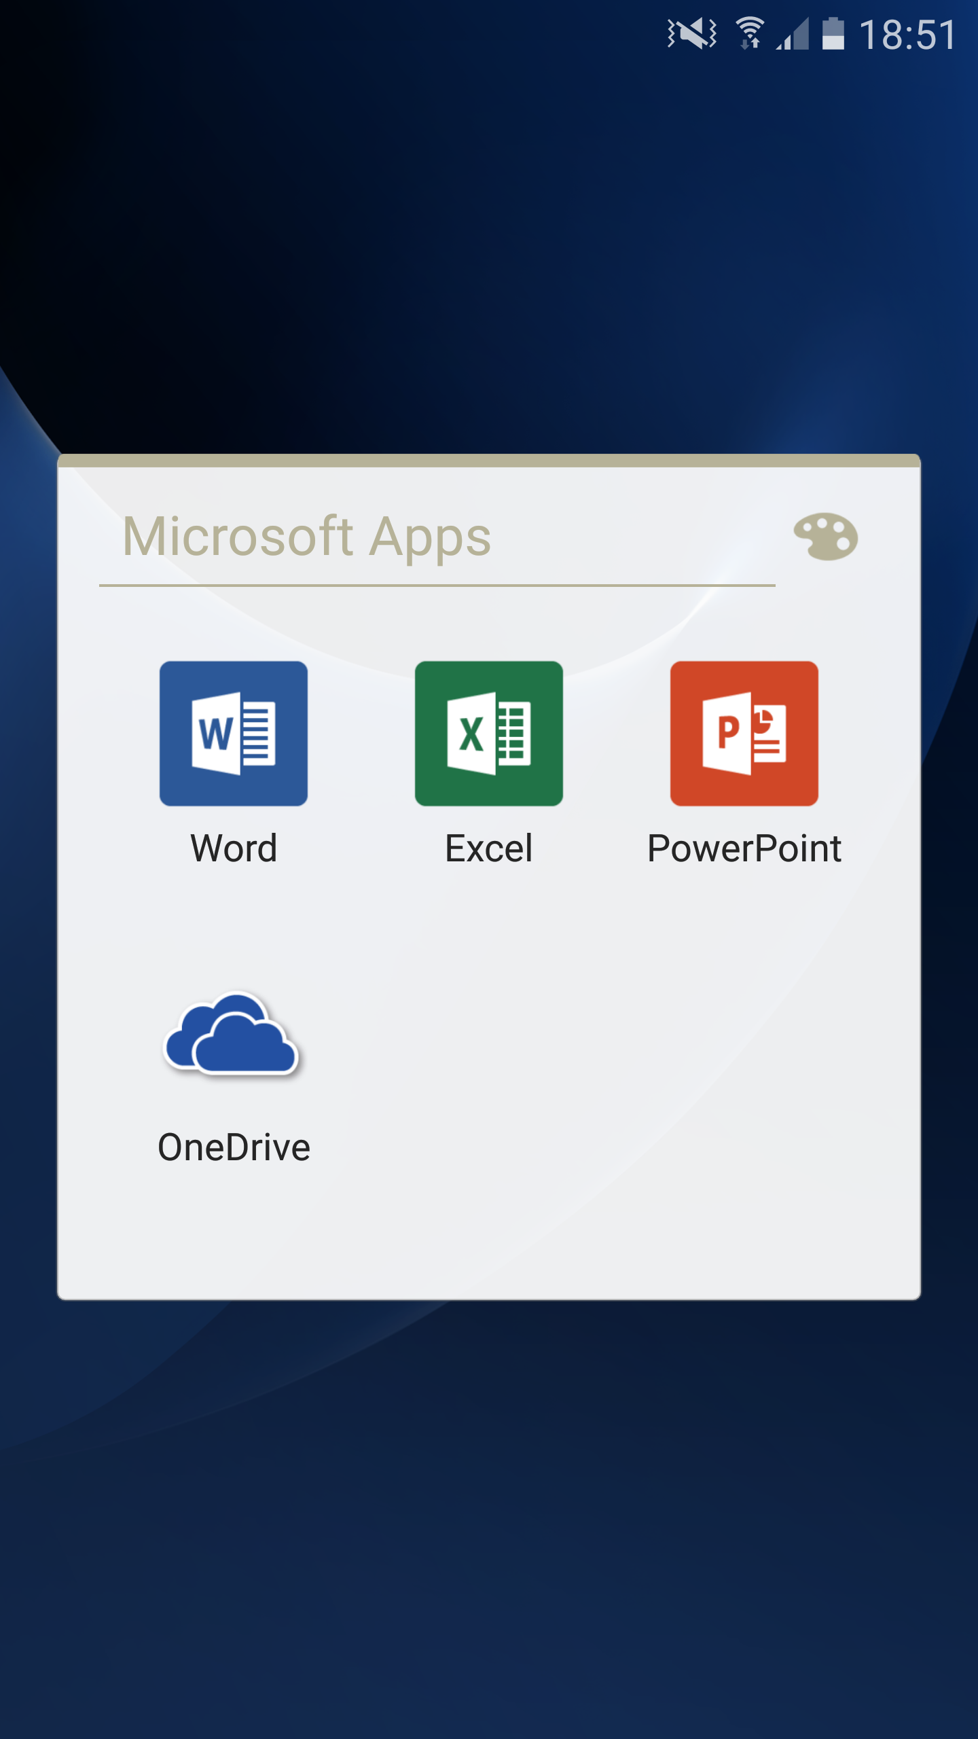Tap the folder color palette icon
Screen dimensions: 978x1739
tap(825, 537)
